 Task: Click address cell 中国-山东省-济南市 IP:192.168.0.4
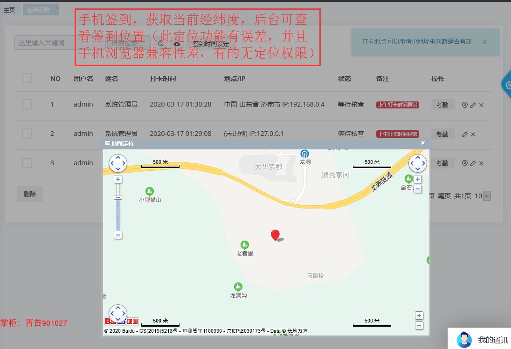[275, 104]
